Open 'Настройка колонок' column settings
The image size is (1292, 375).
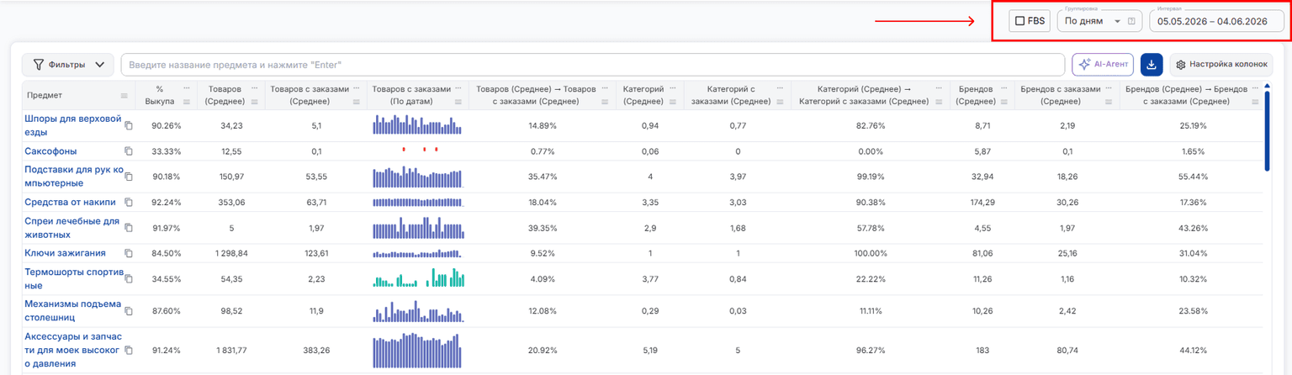pos(1221,65)
